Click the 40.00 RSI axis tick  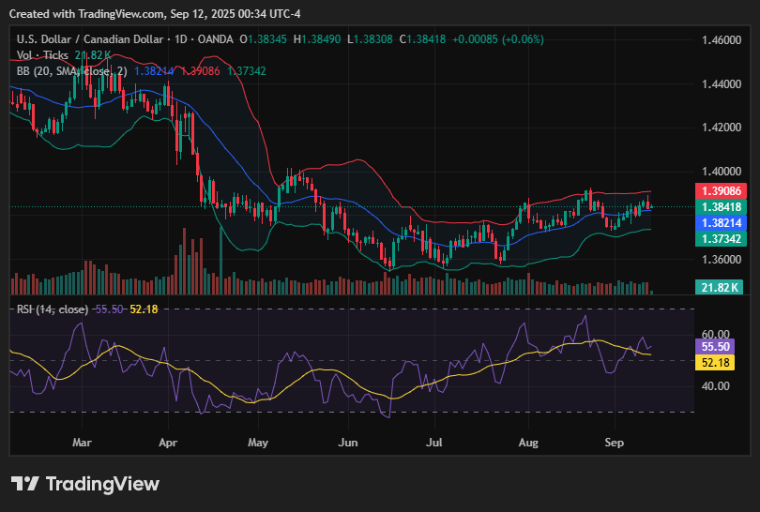pos(715,386)
